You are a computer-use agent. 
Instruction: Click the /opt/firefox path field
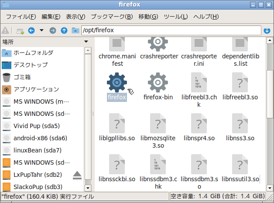point(171,30)
